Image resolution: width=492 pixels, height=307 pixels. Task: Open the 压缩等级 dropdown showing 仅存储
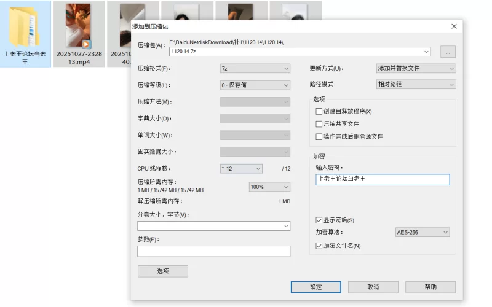point(255,85)
